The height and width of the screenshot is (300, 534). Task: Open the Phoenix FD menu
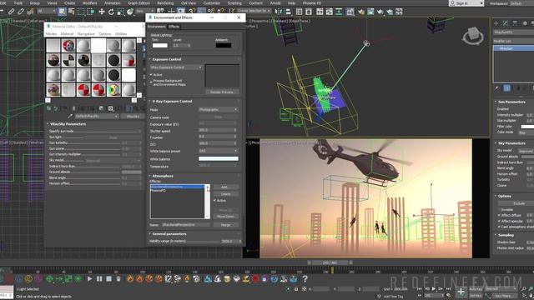click(312, 3)
